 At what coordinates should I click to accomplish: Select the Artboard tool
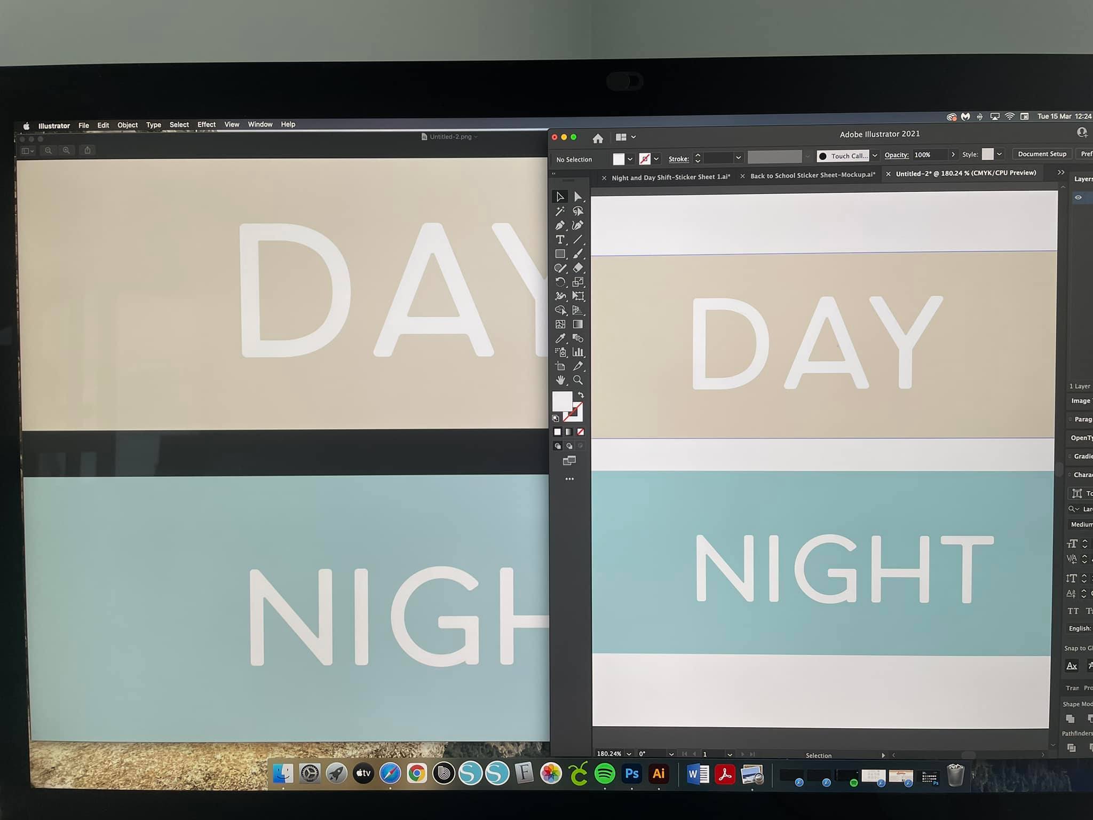560,366
